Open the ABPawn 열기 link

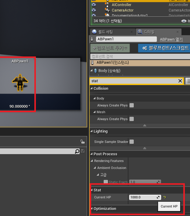(x=171, y=39)
